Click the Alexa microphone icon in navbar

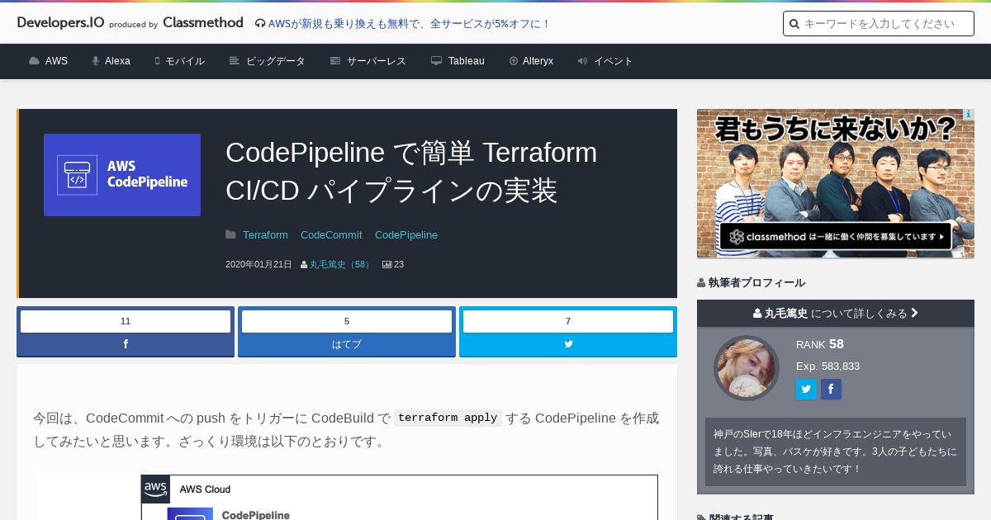(96, 61)
